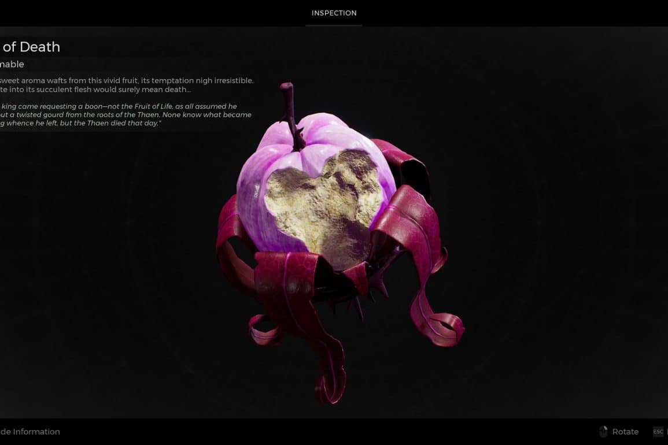Screen dimensions: 668x445
Task: Click the ESC key icon
Action: click(x=658, y=431)
